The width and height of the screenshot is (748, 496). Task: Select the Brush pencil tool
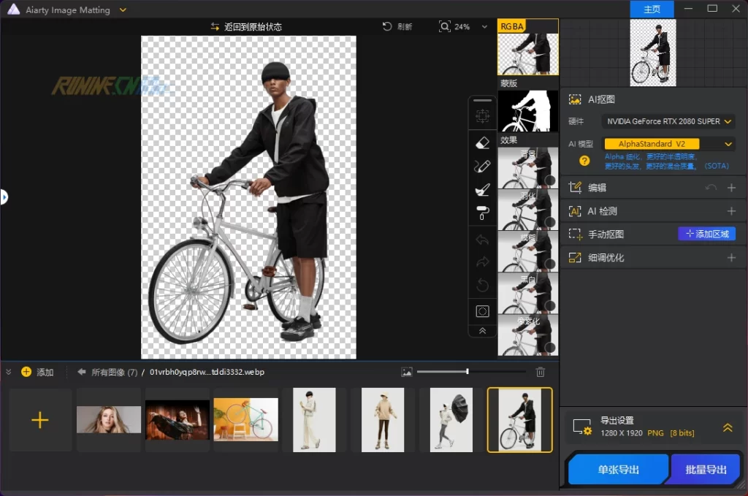pyautogui.click(x=482, y=166)
